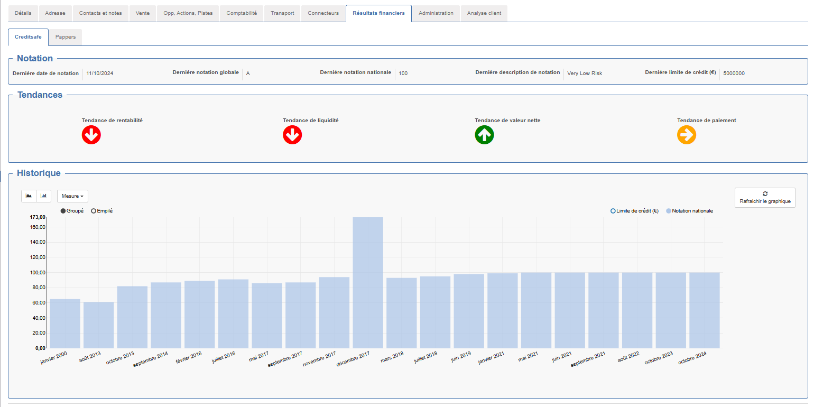Click the mai 2021 bar
The height and width of the screenshot is (407, 814).
[536, 310]
